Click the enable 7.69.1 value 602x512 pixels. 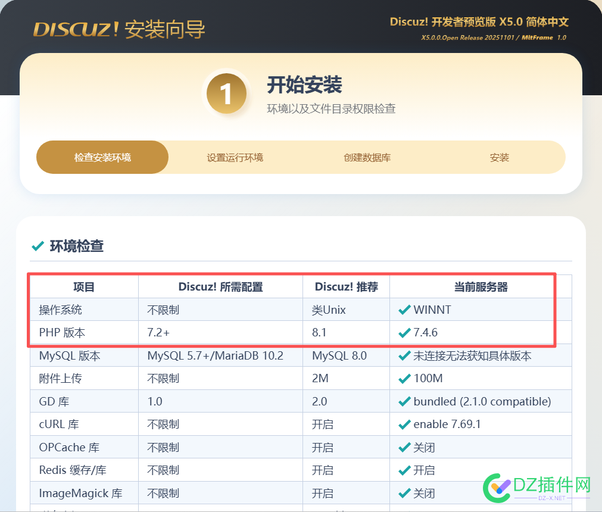point(447,424)
